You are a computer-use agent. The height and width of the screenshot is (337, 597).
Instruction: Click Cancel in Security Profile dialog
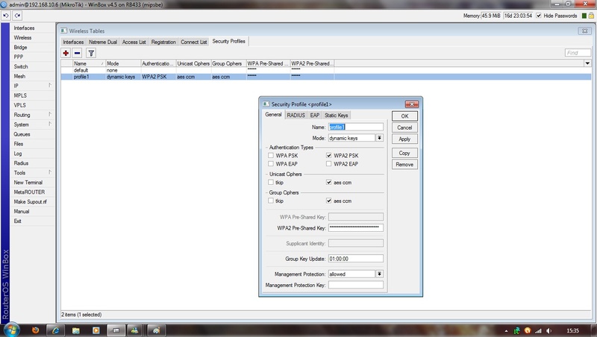[404, 127]
